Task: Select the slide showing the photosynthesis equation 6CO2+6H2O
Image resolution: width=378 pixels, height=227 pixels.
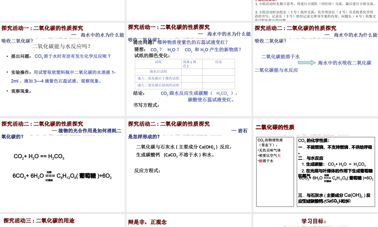Action: click(62, 165)
